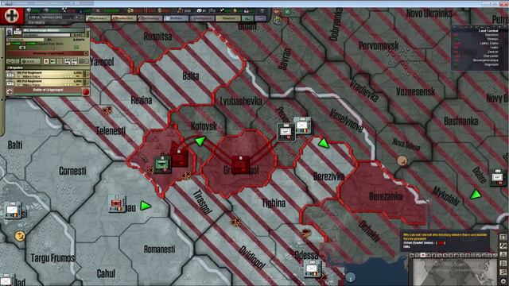Click the Attacking Grigoriopol order bar
Image resolution: width=509 pixels, height=286 pixels.
[48, 53]
